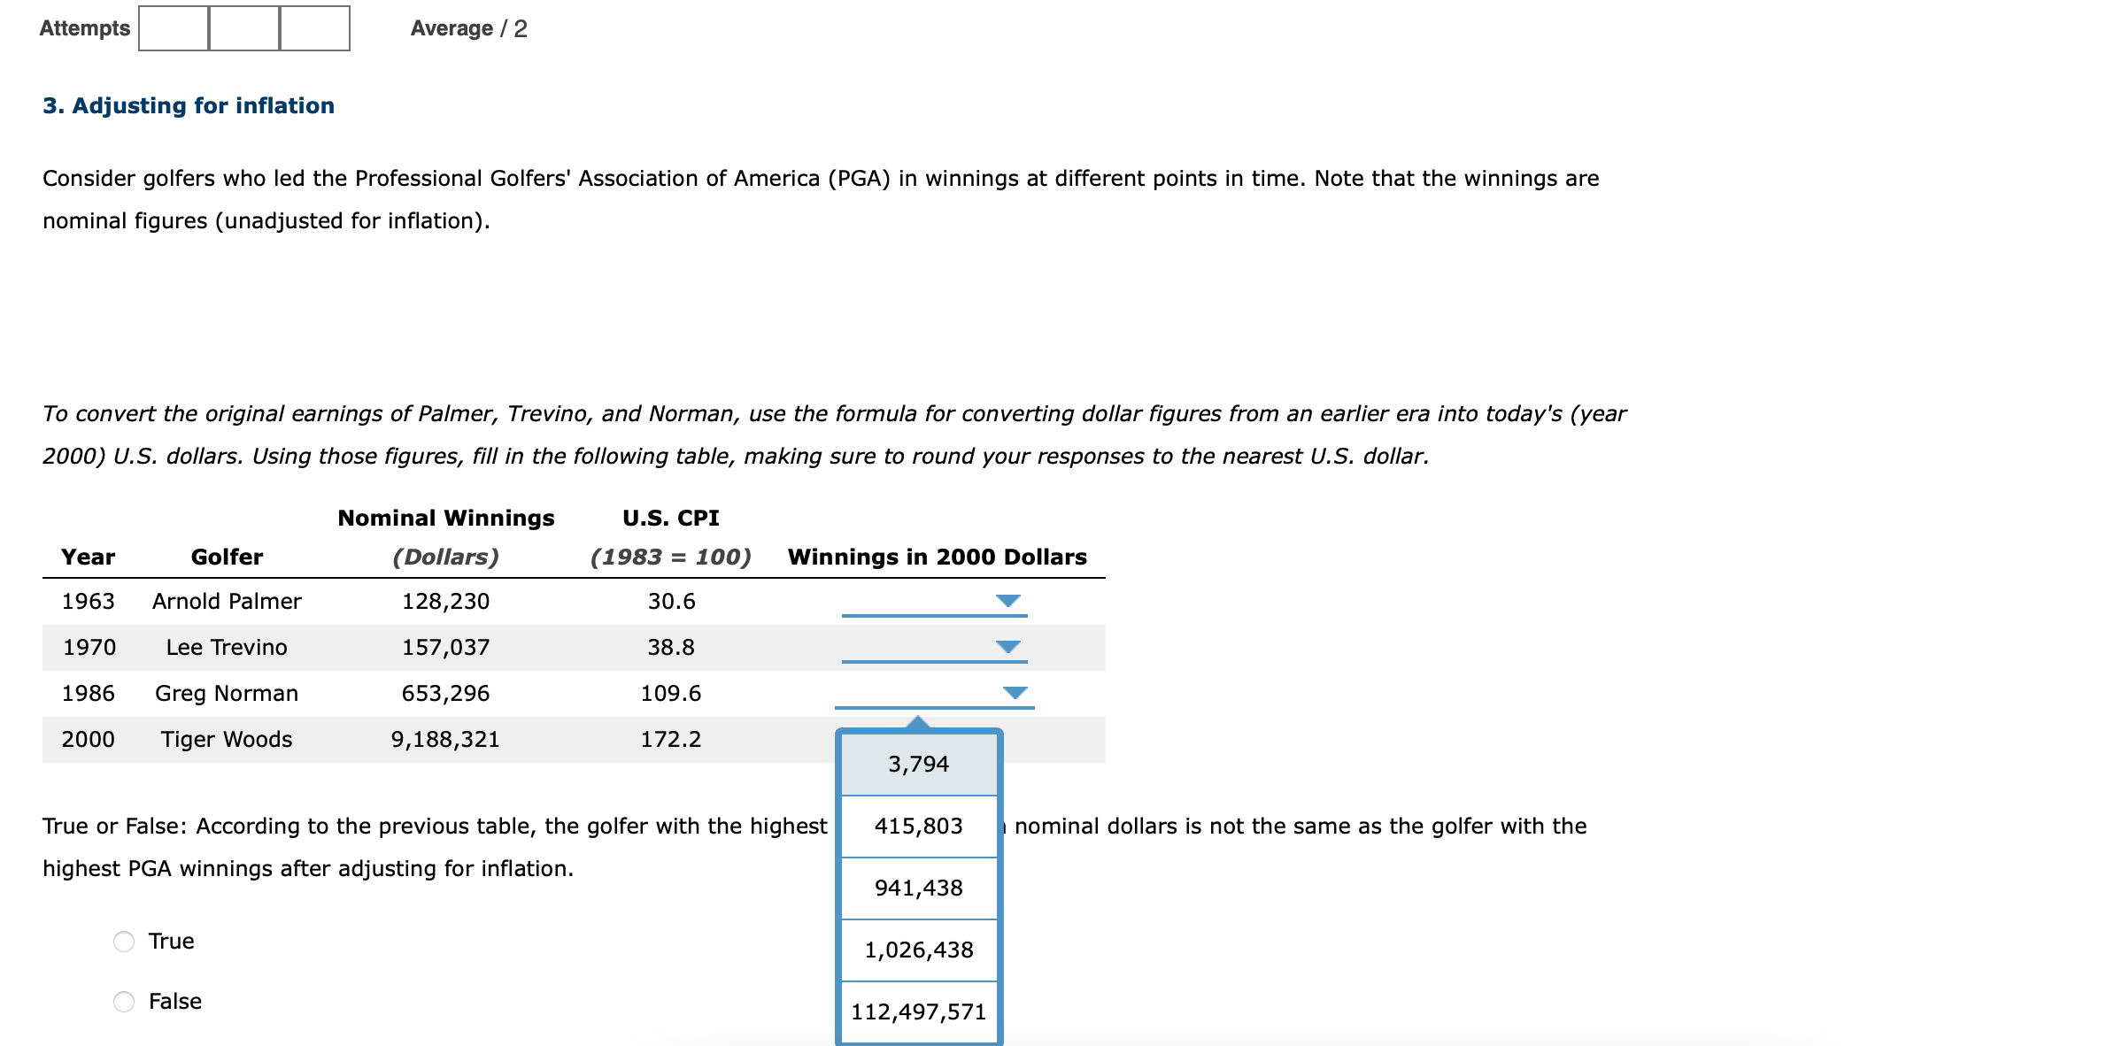Click the Nominal Winnings column header
This screenshot has width=2107, height=1046.
point(446,517)
